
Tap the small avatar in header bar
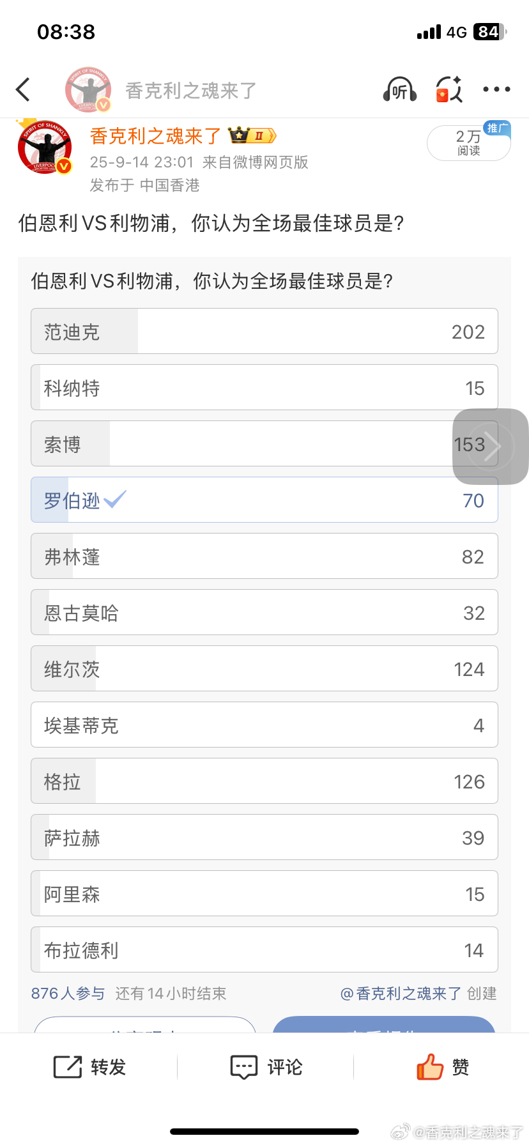click(88, 89)
